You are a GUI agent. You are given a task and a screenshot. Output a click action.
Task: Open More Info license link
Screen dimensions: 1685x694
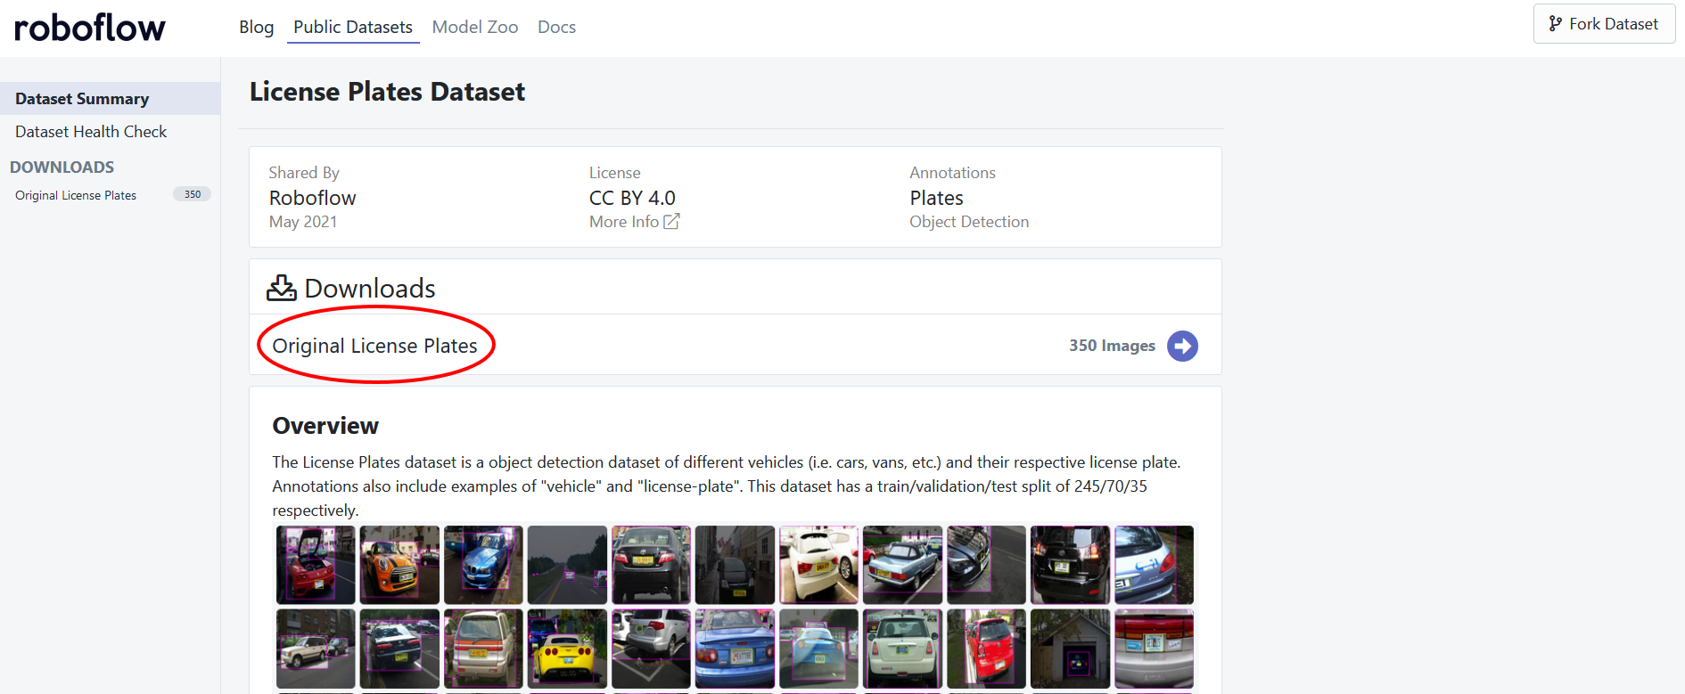coord(634,222)
